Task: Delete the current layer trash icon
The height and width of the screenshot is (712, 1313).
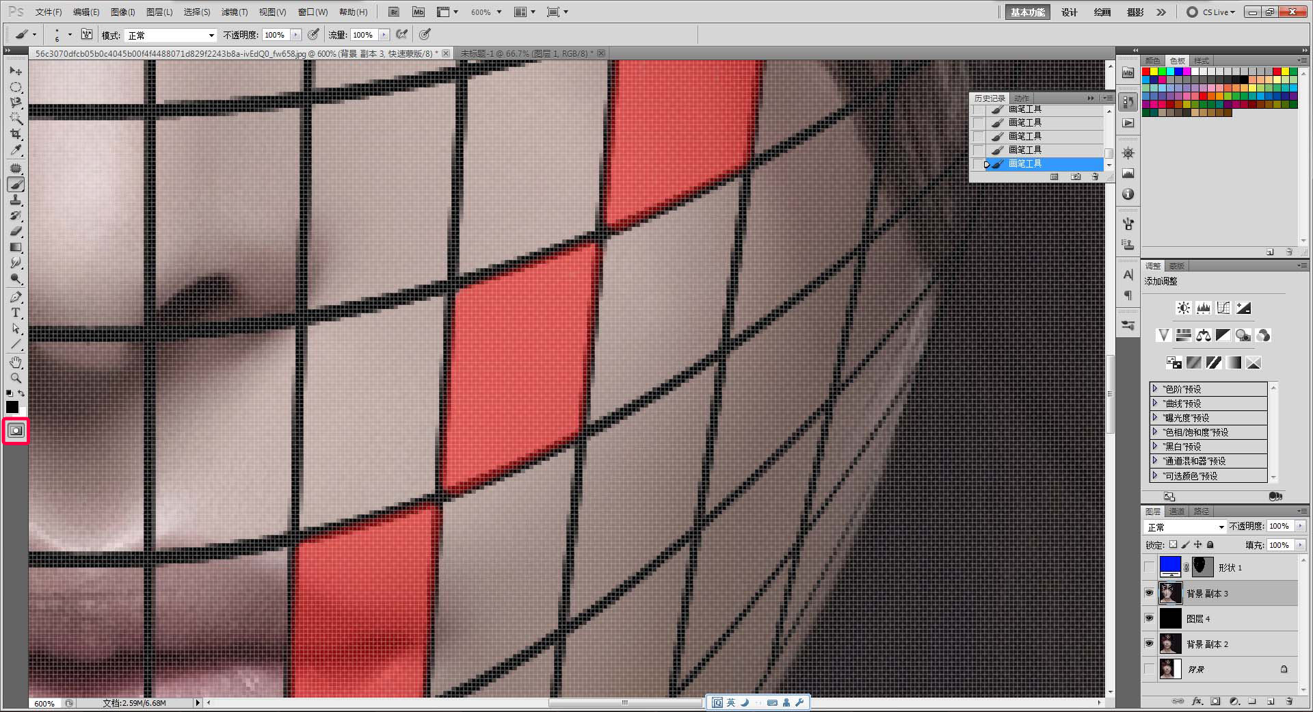Action: pos(1289,701)
